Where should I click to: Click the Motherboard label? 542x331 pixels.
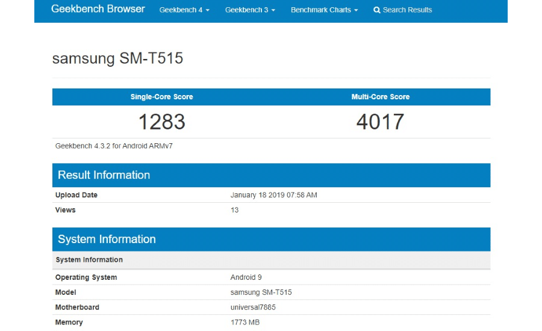click(77, 307)
